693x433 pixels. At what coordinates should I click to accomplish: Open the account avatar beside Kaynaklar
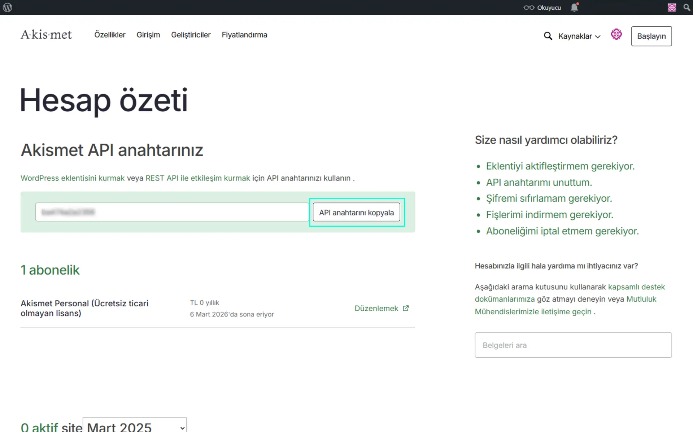pos(616,34)
